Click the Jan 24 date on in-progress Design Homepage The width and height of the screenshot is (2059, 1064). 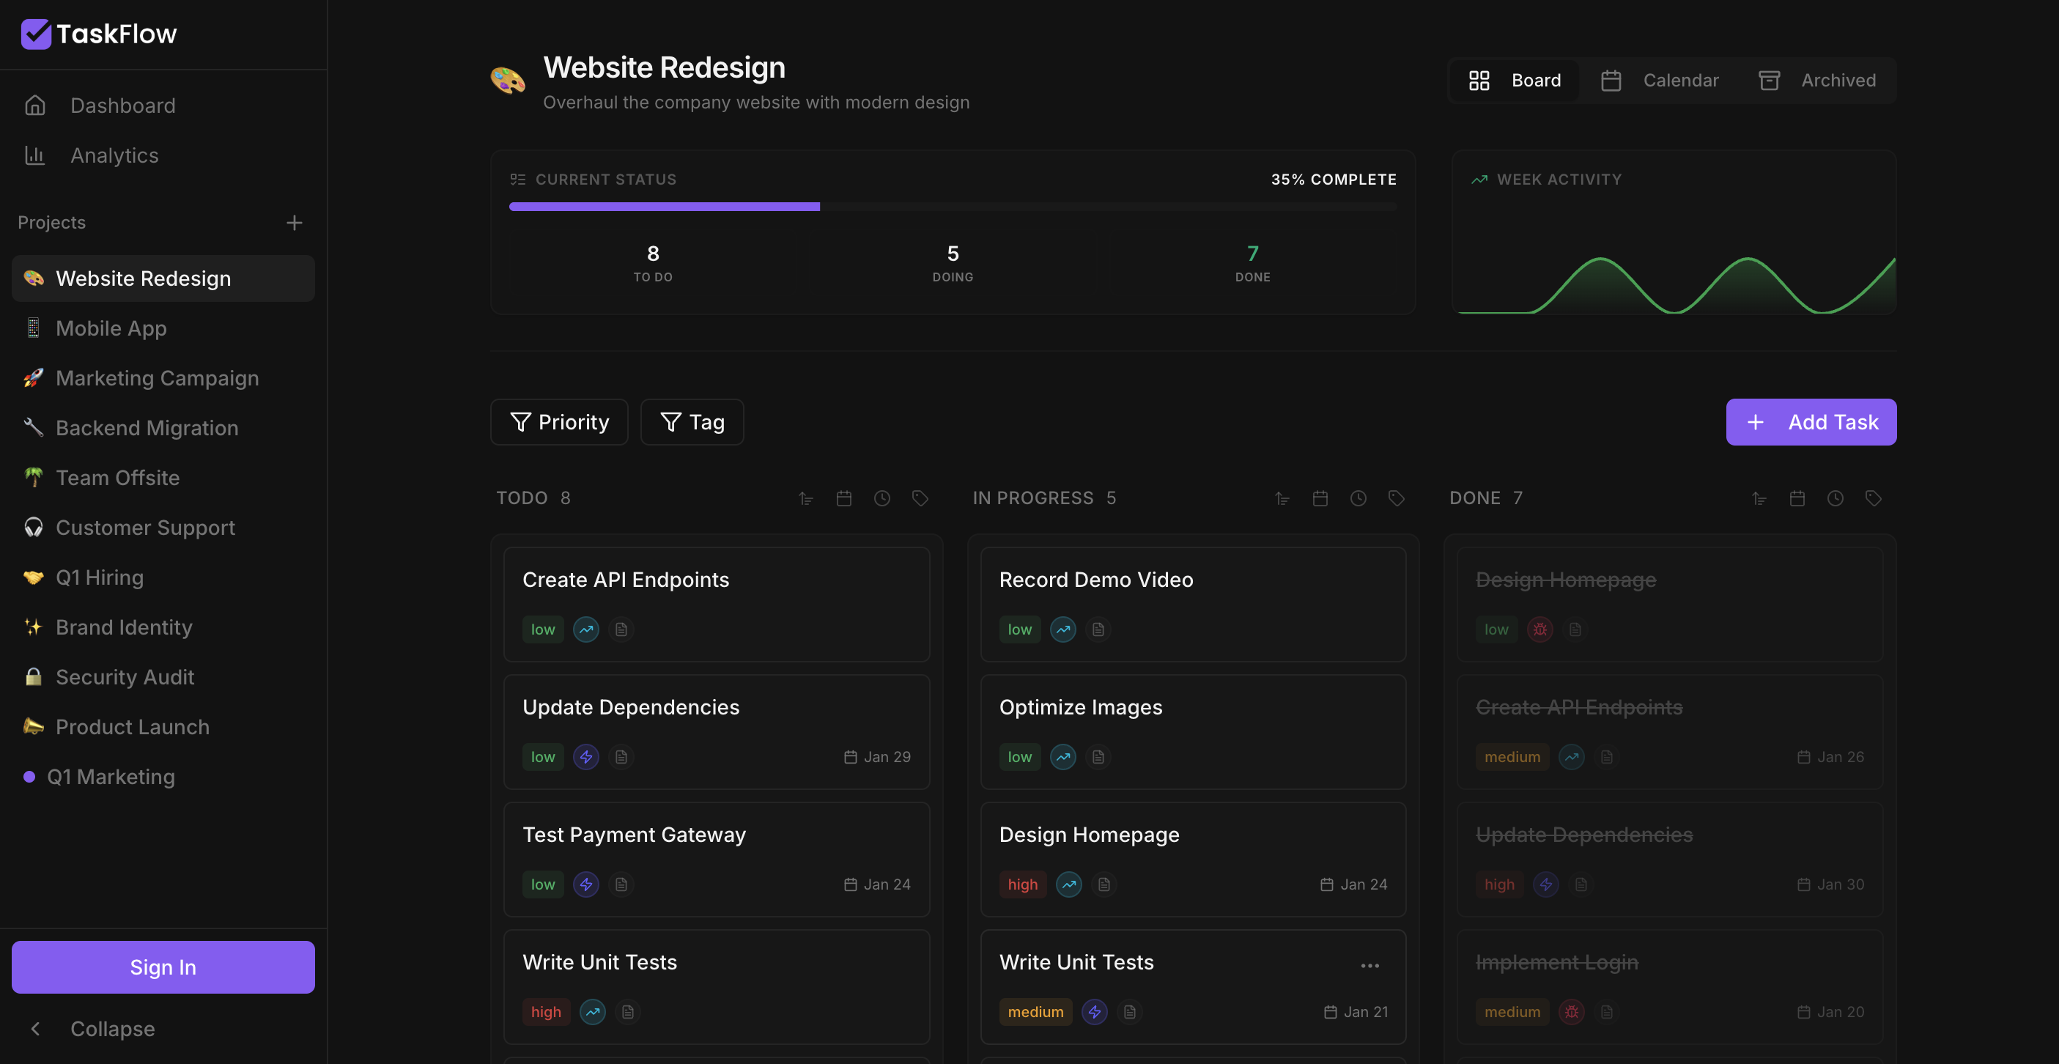[1354, 884]
